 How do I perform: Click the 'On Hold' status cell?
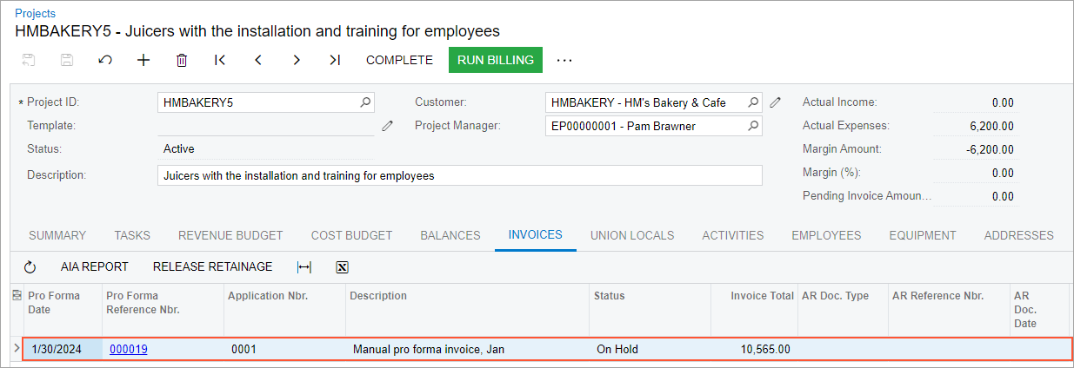[x=650, y=350]
